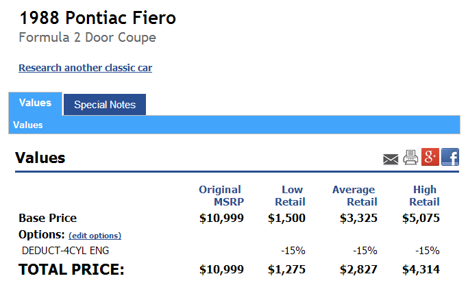Click the 1988 Pontiac Fiero heading
The image size is (468, 298).
point(97,18)
